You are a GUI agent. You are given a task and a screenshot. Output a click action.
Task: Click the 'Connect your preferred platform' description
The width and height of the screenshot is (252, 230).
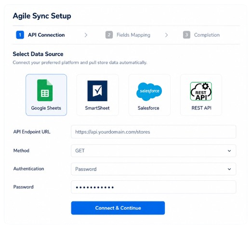[80, 62]
